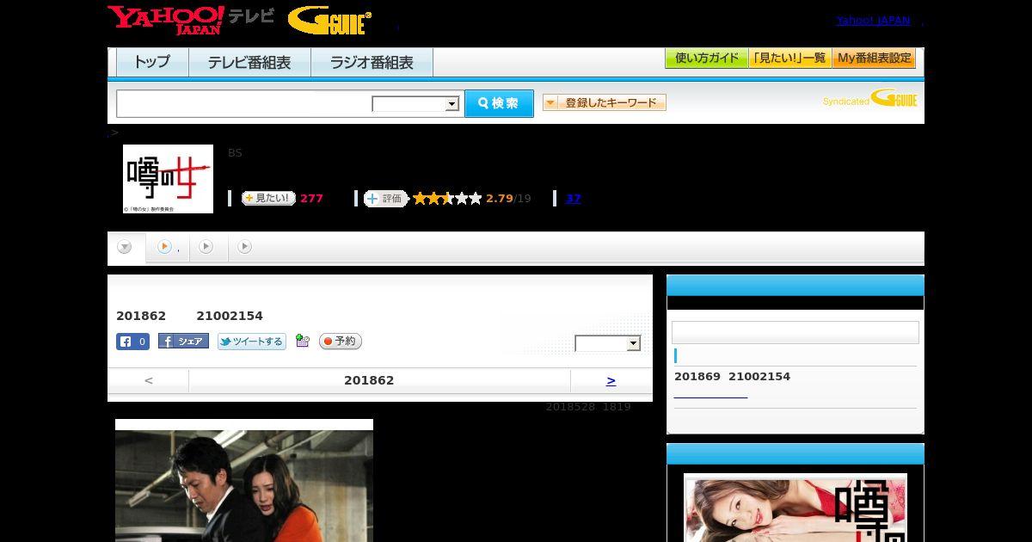Open the 噂の女 promotional banner image
Screen dimensions: 1032x542
(x=795, y=508)
